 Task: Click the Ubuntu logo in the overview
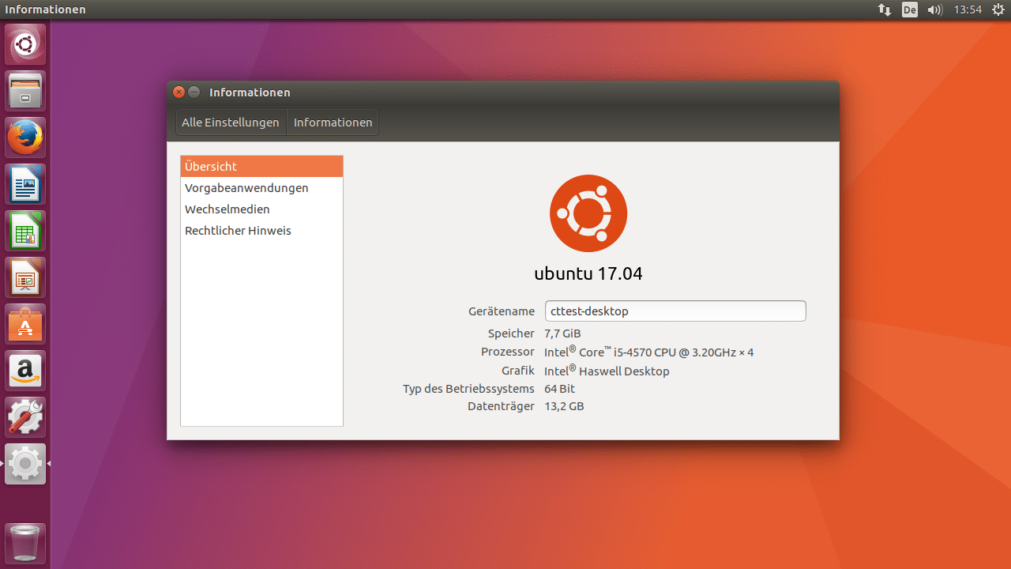[588, 213]
